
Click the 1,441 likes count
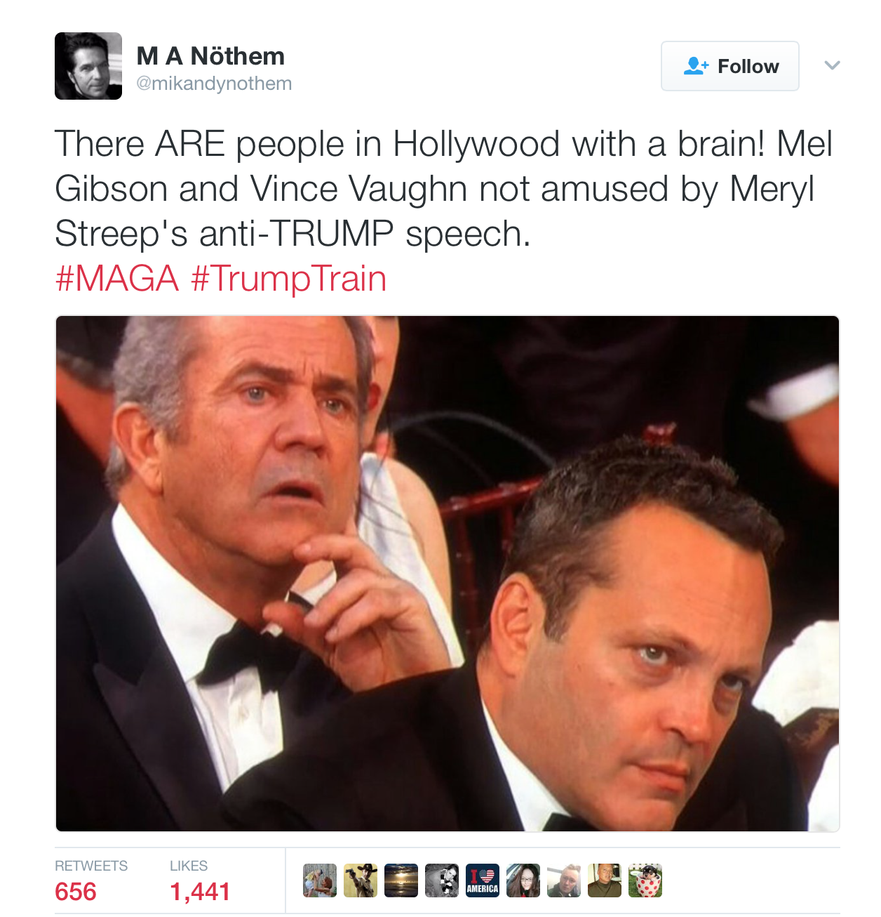[x=199, y=892]
